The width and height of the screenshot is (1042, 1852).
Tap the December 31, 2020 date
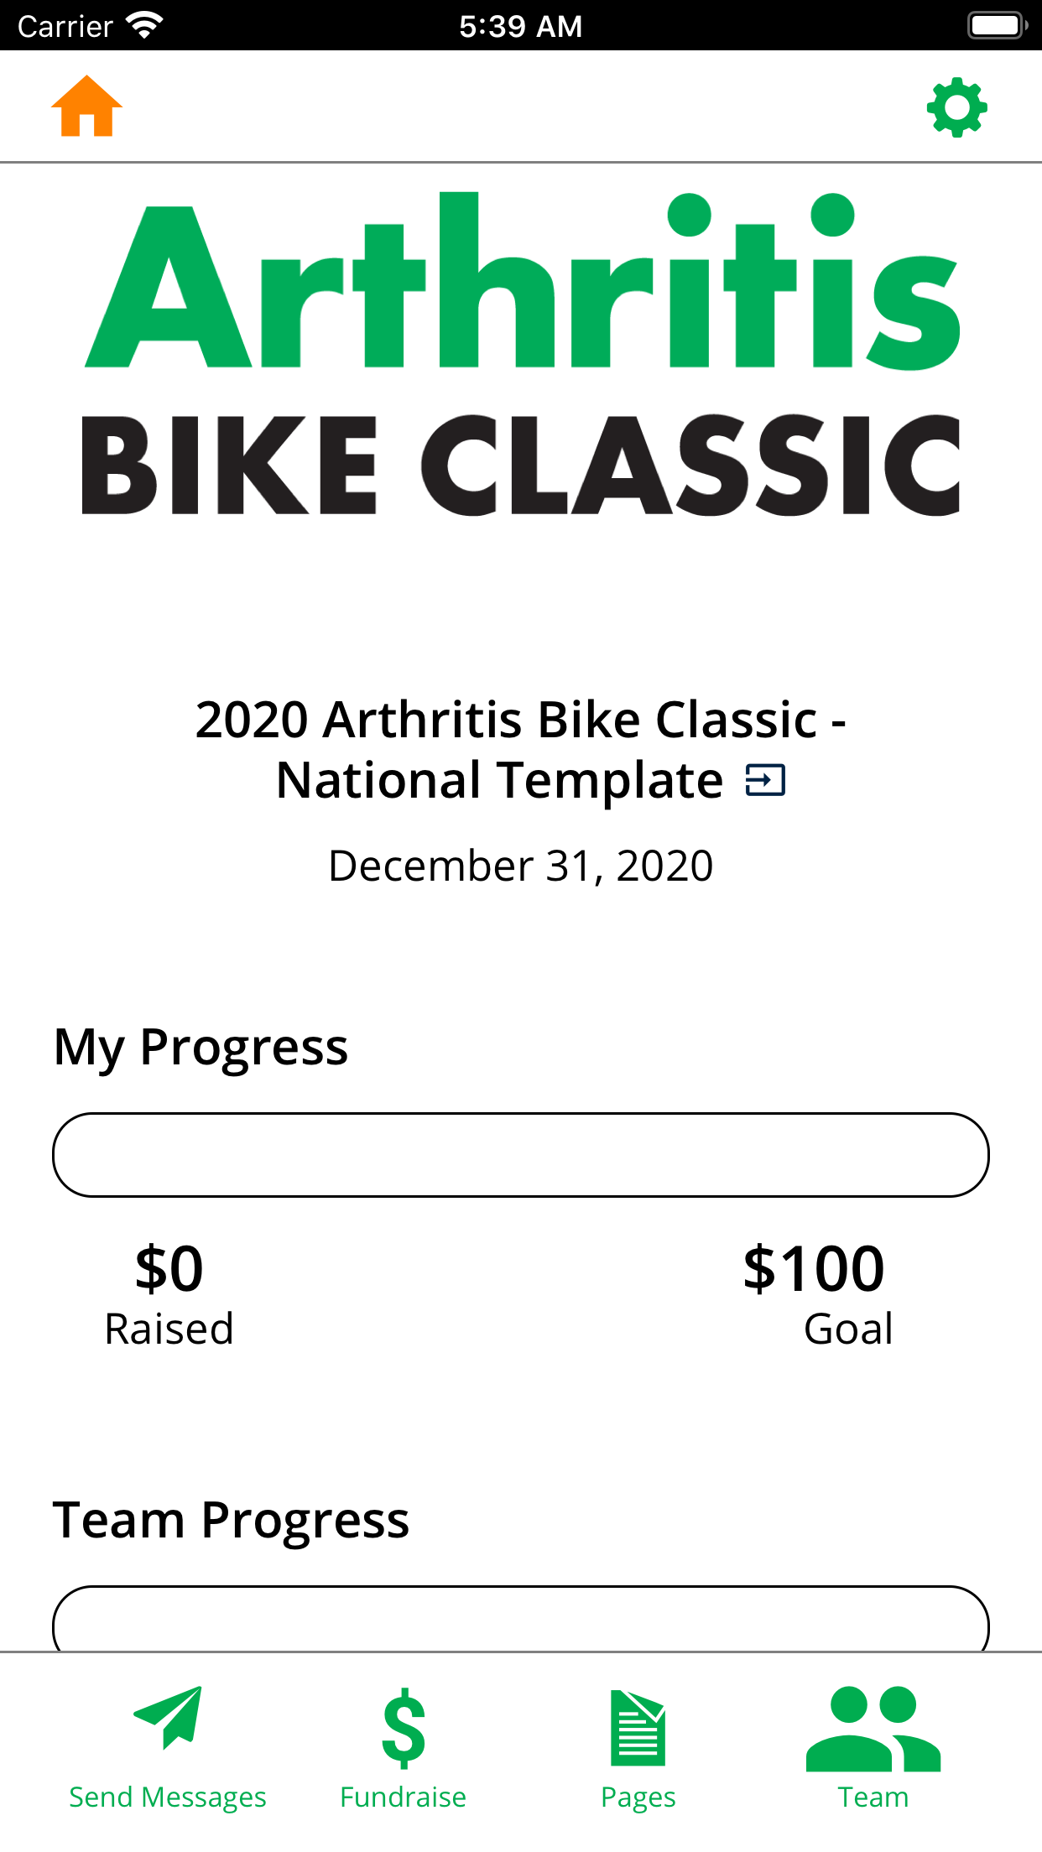pos(520,866)
